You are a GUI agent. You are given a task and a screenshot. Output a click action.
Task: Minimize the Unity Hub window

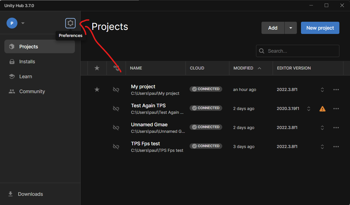point(311,5)
